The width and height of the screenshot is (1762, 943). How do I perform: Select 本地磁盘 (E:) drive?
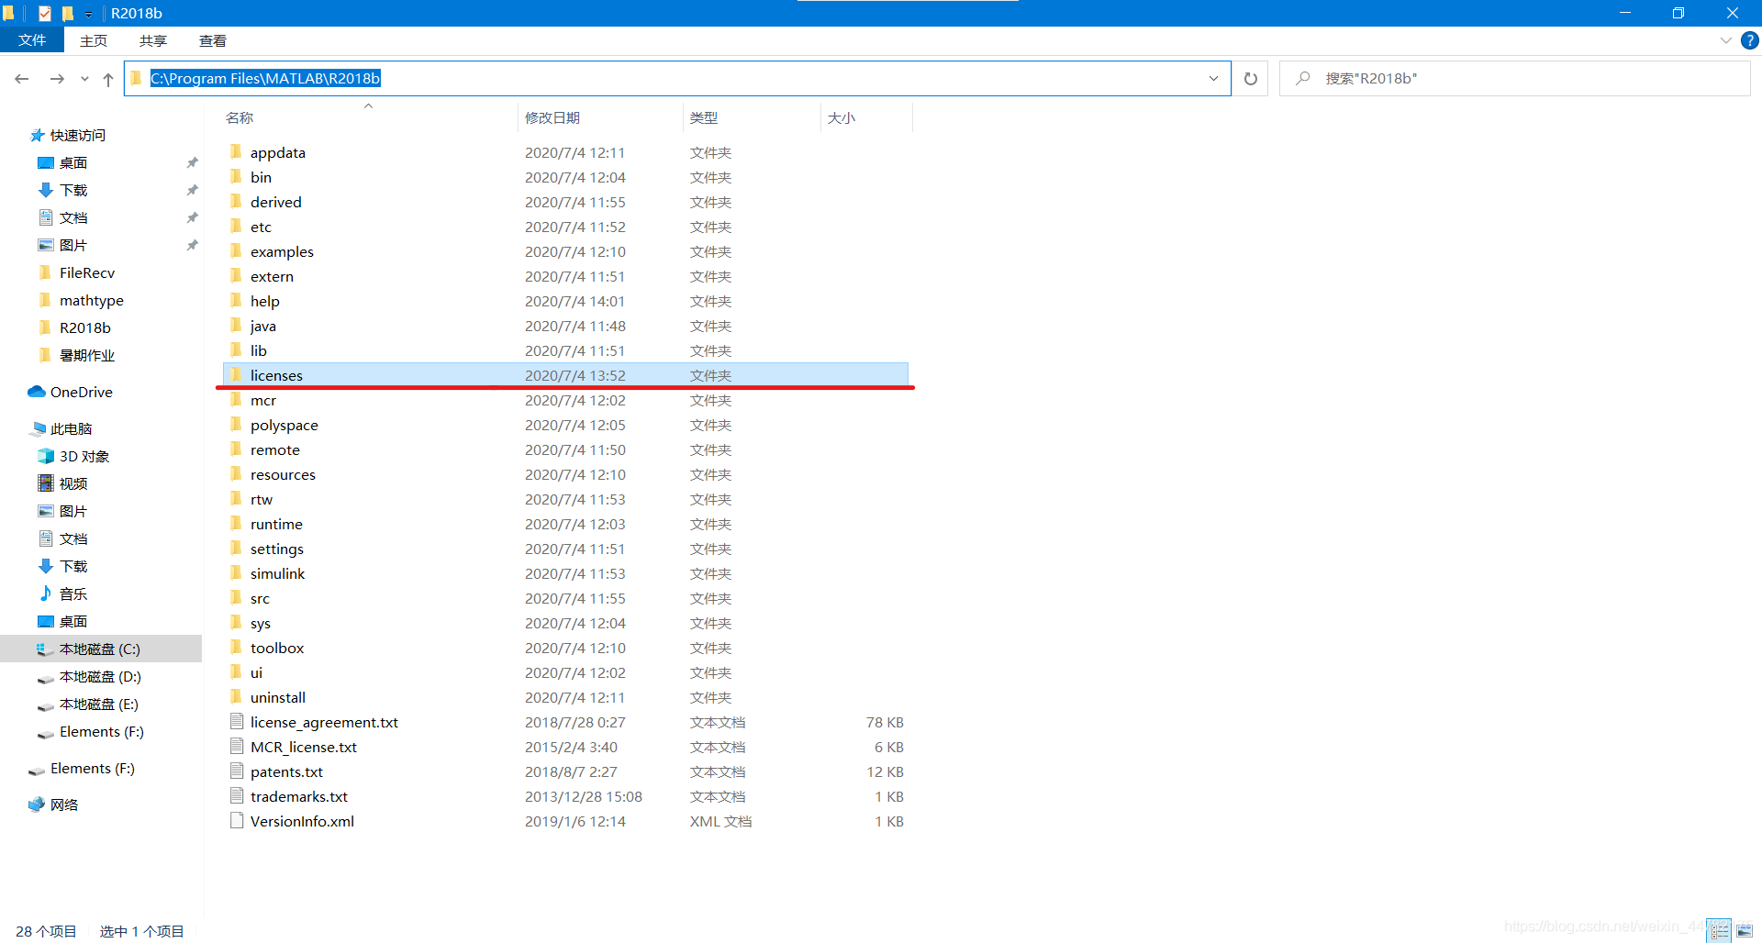pos(99,704)
